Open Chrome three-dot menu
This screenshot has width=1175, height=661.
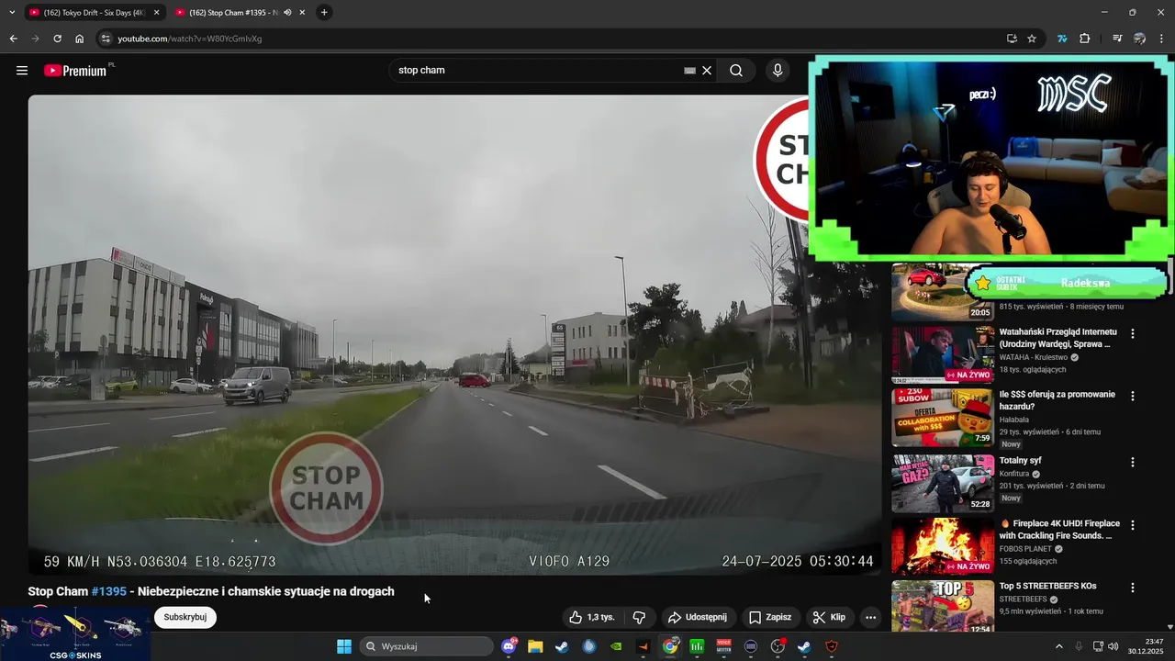click(1162, 39)
